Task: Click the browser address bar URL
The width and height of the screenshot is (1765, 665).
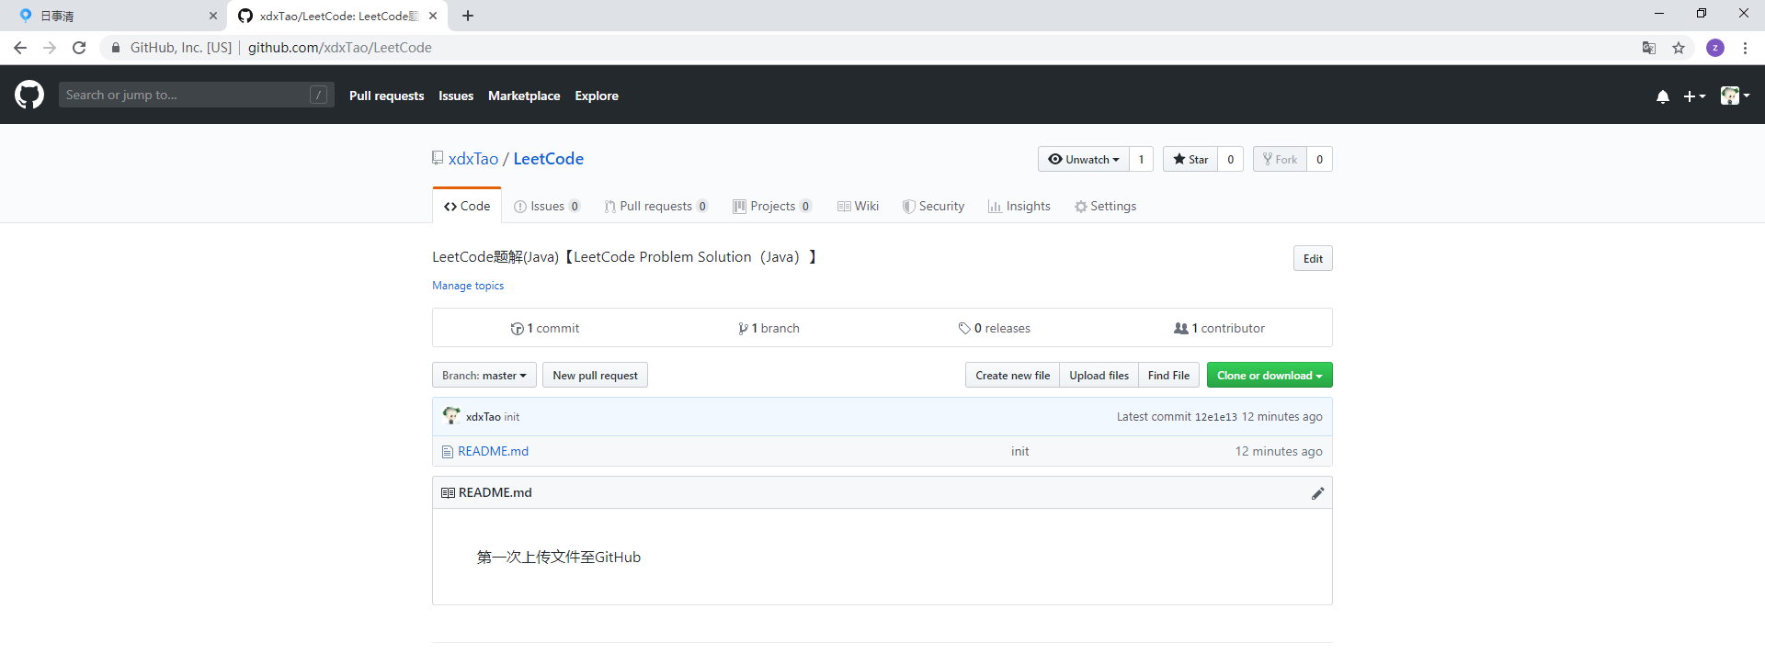Action: [340, 48]
